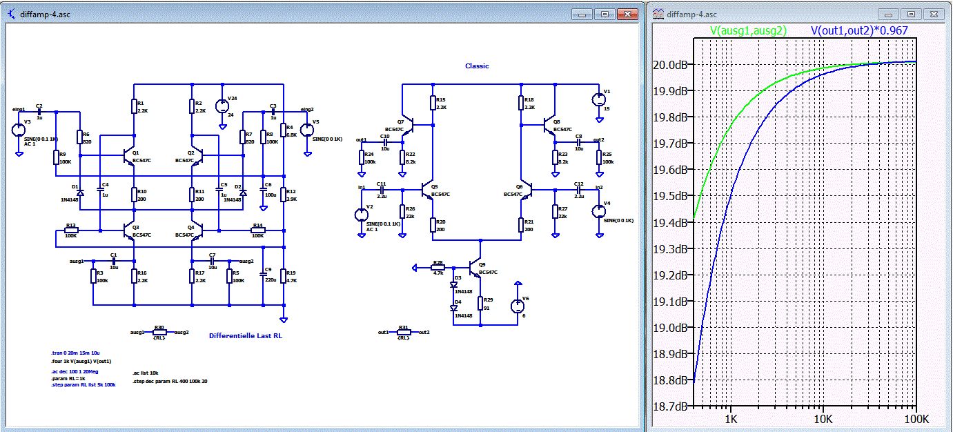Click the 'Classic' heading text

477,66
